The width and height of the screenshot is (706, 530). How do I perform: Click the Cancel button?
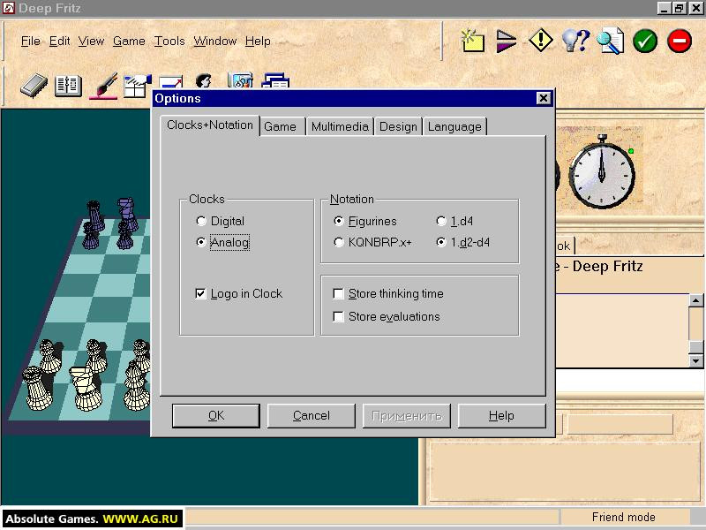(312, 415)
